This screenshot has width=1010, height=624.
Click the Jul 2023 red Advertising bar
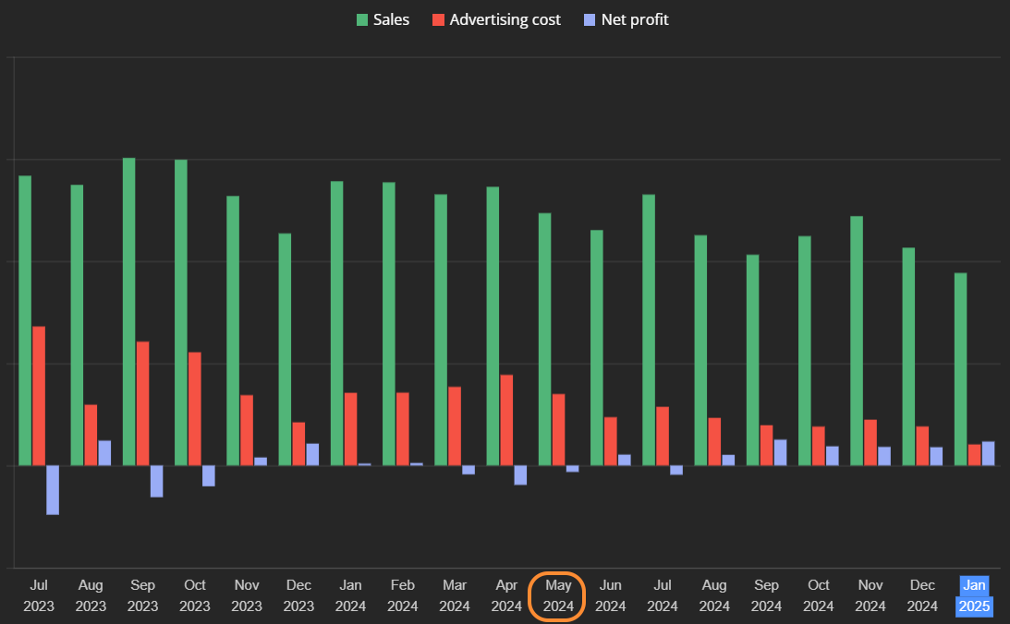[x=39, y=396]
